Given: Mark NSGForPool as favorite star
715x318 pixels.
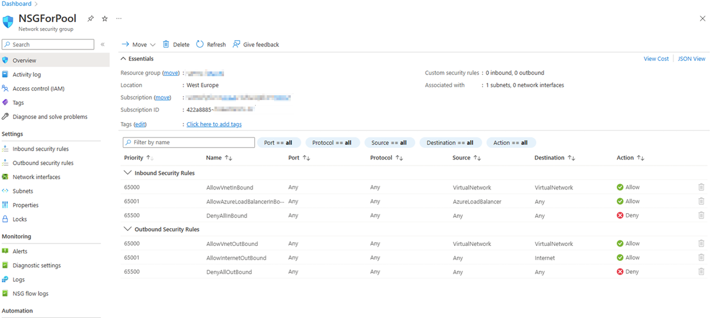Looking at the screenshot, I should click(105, 18).
